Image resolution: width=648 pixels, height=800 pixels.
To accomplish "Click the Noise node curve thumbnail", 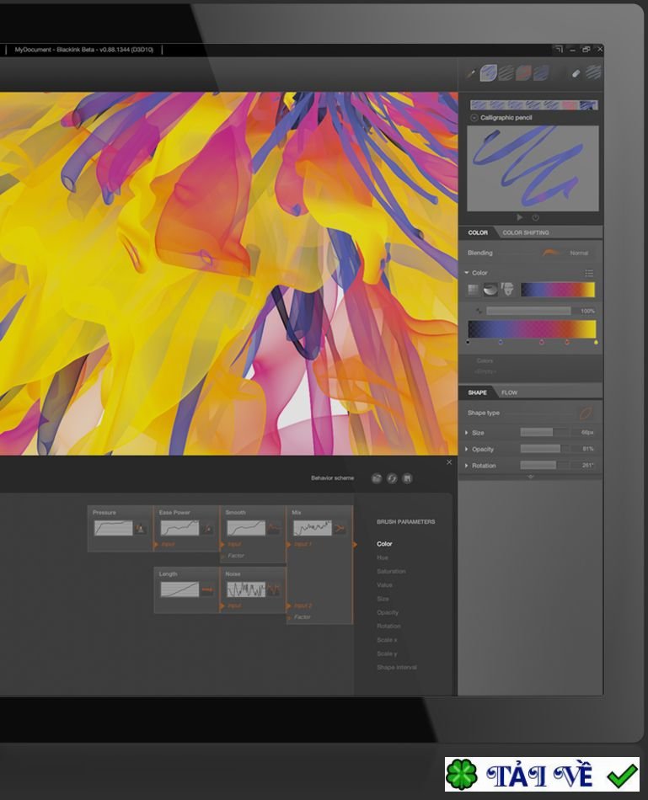I will point(246,589).
